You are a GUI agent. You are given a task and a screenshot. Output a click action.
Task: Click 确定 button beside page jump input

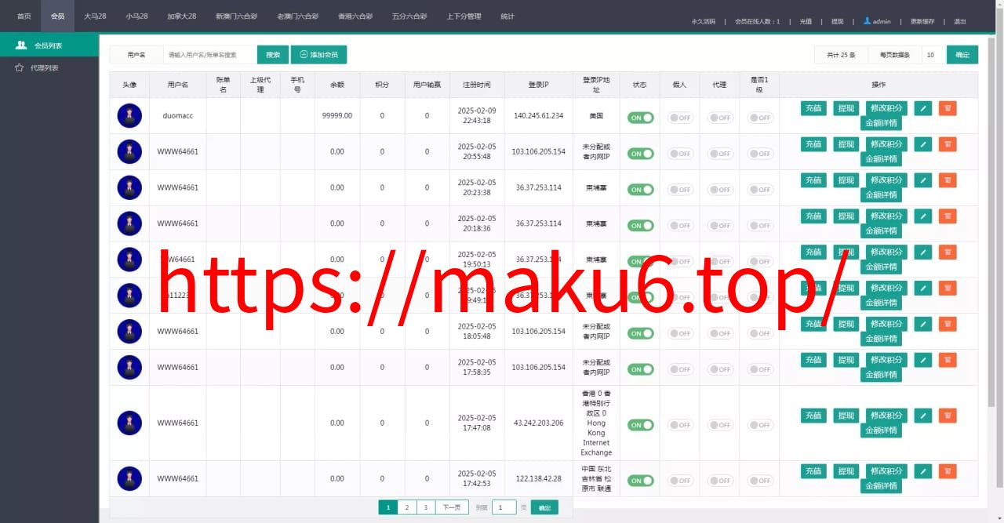544,507
